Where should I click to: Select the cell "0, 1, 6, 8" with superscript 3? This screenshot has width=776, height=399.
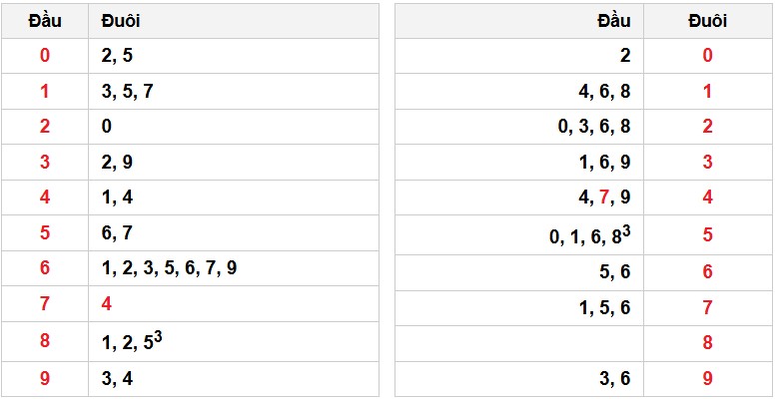[589, 236]
